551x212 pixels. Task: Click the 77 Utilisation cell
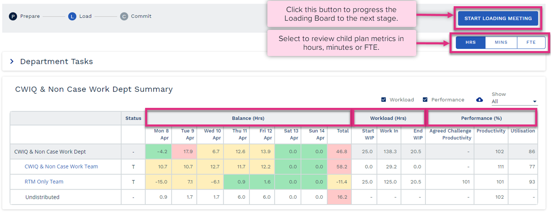pyautogui.click(x=522, y=167)
